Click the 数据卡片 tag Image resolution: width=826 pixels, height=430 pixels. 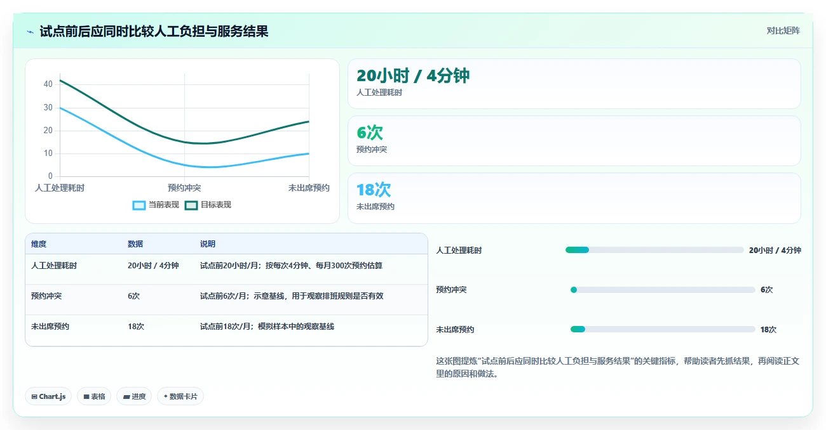180,396
